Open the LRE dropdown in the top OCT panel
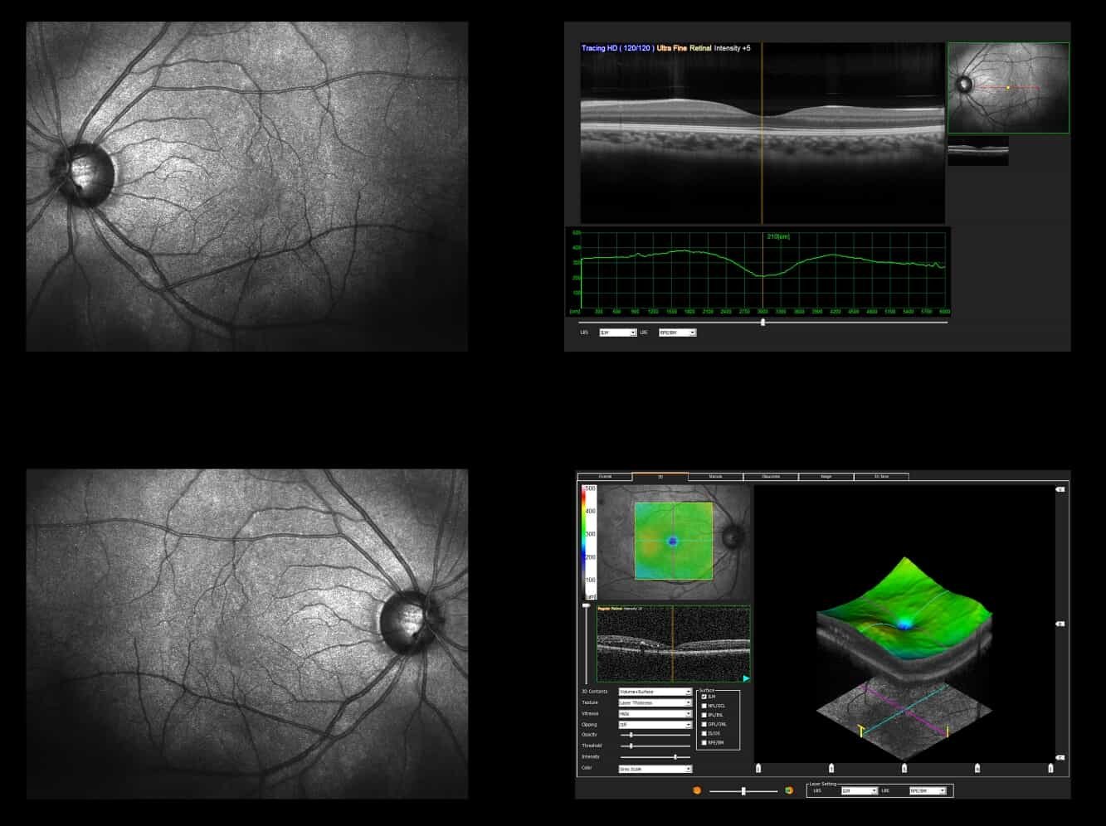 coord(676,332)
